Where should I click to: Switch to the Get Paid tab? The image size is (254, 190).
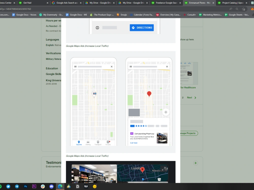[x=33, y=3]
